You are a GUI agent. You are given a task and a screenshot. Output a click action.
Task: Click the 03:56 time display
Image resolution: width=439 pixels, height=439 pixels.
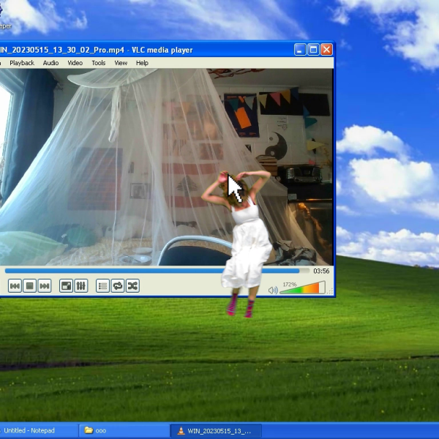click(321, 271)
